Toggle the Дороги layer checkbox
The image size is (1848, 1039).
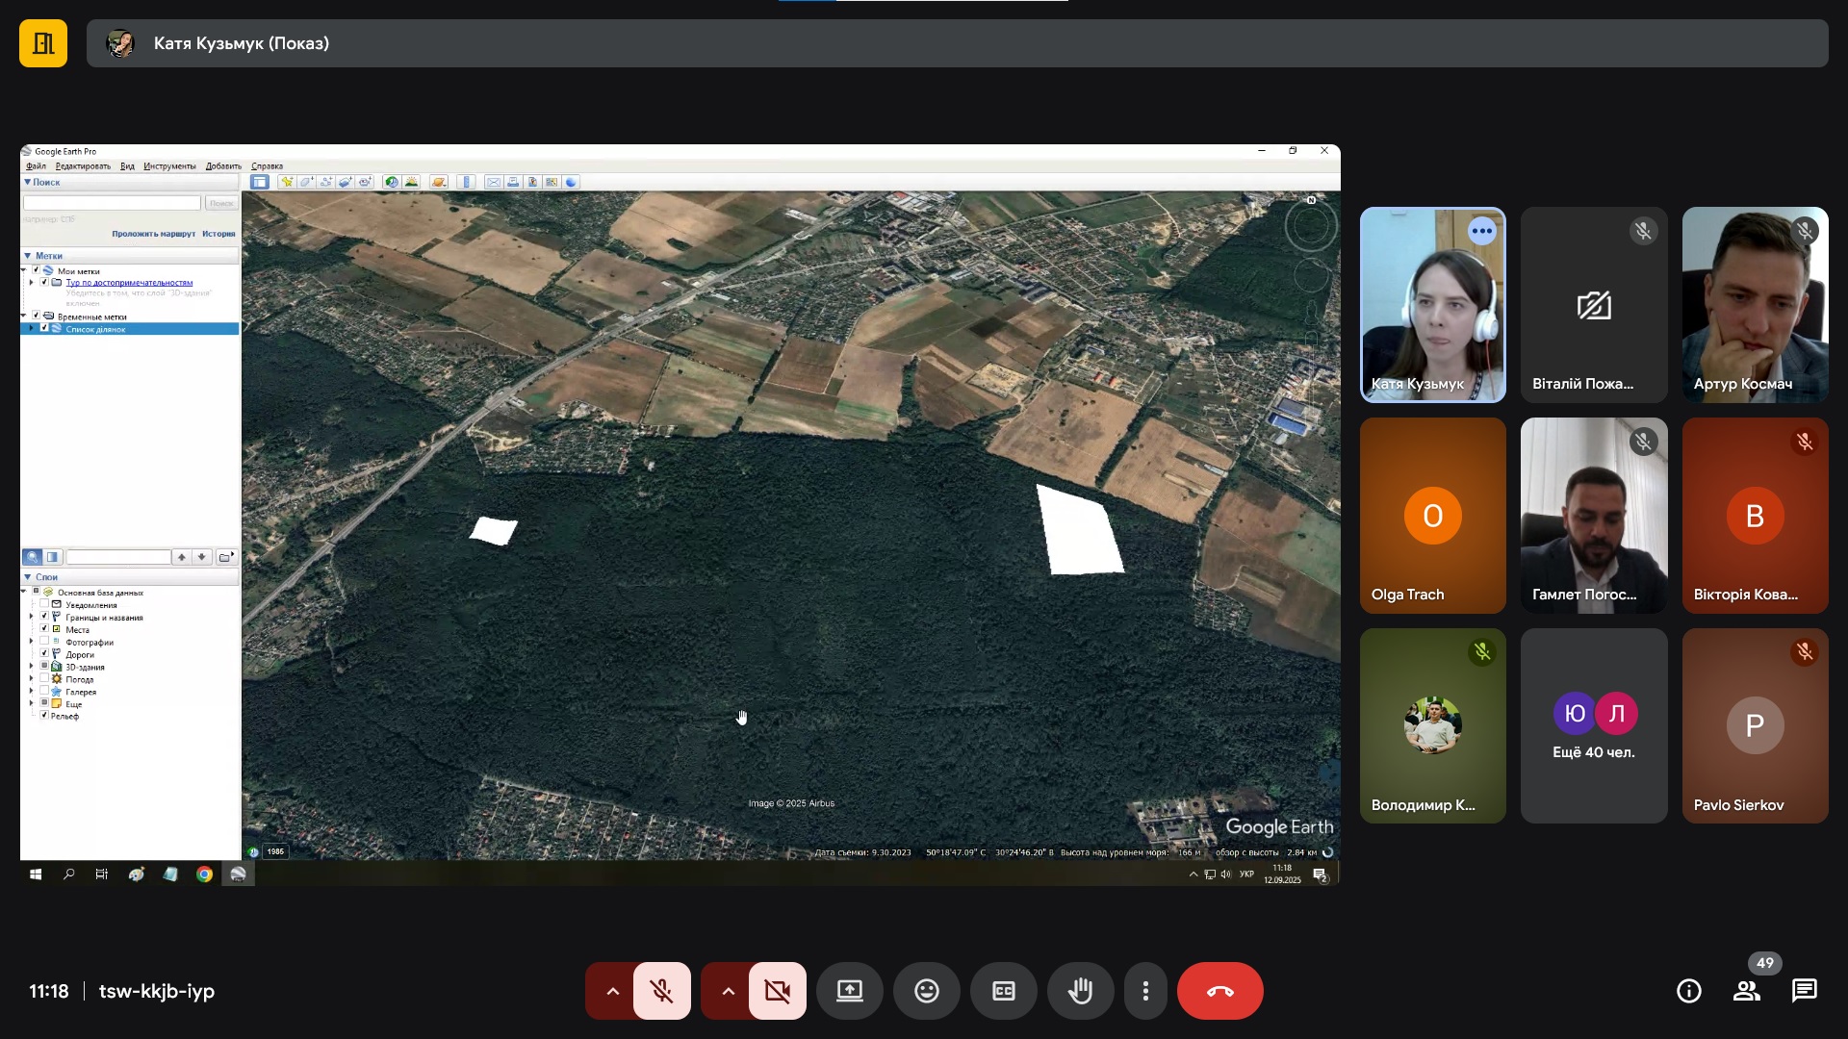44,654
